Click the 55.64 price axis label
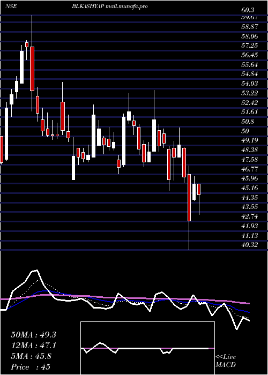The image size is (268, 375). [x=250, y=65]
